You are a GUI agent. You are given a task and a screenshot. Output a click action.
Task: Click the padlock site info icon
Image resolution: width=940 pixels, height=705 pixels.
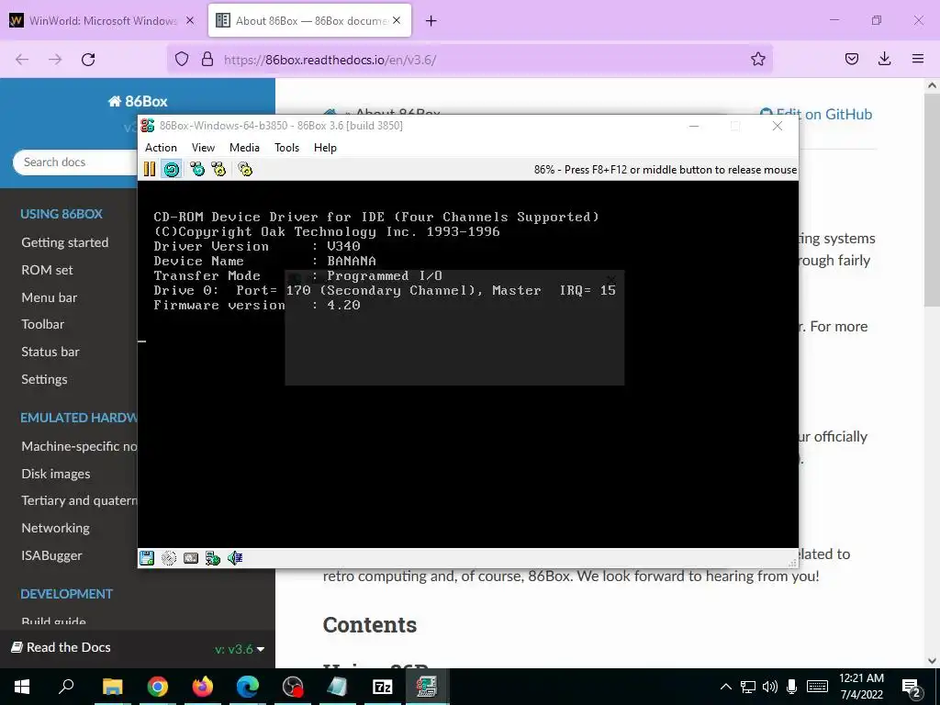[x=207, y=59]
